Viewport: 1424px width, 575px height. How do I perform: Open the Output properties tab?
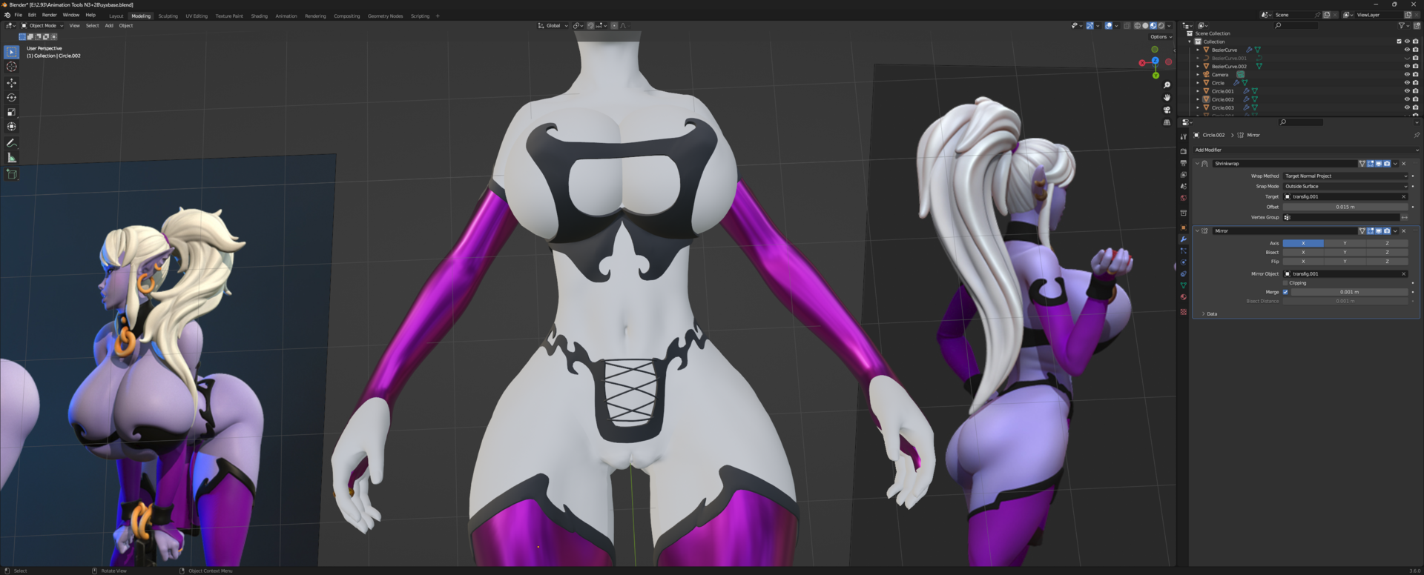pos(1184,163)
